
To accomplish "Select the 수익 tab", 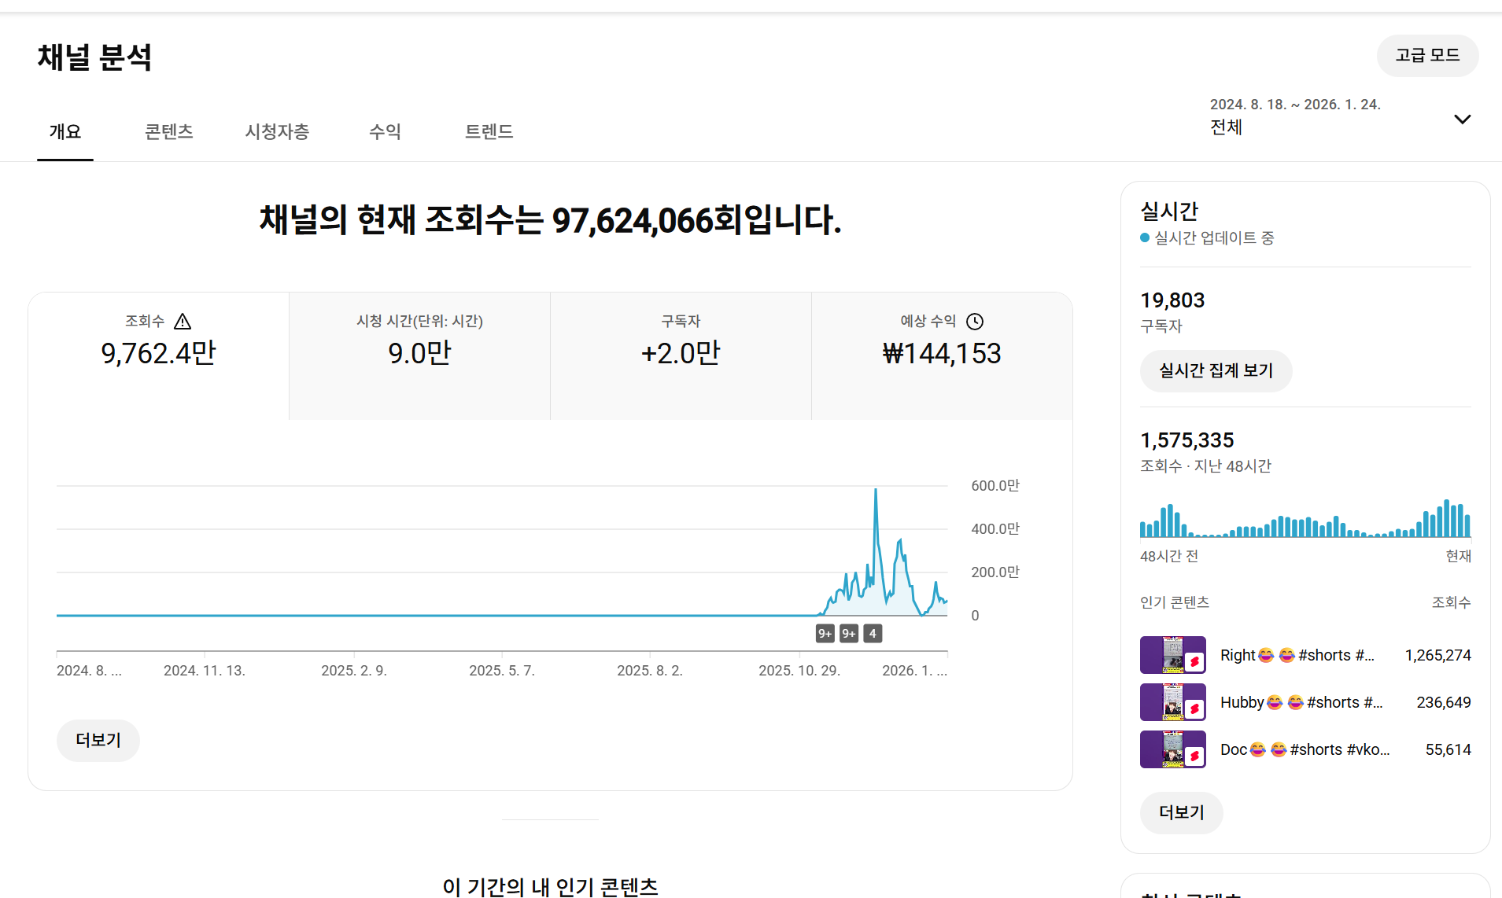I will click(385, 131).
